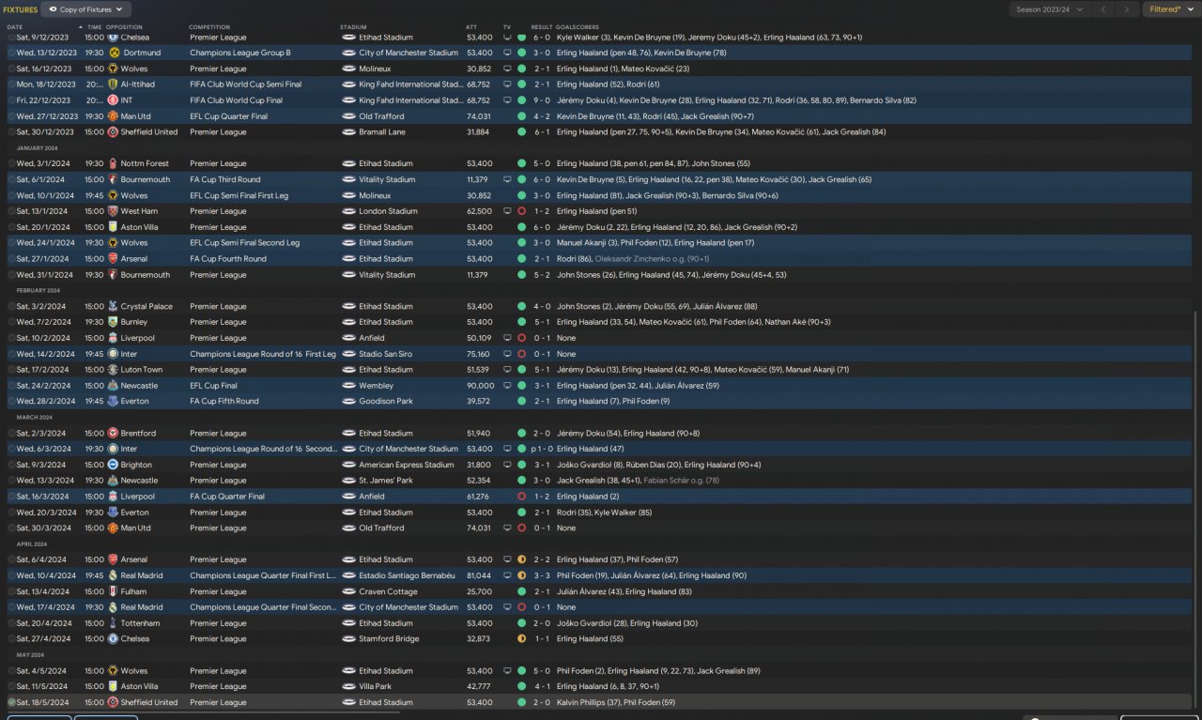The height and width of the screenshot is (720, 1202).
Task: Select the checkbox for Arsenal 6/4/2024
Action: click(x=11, y=560)
